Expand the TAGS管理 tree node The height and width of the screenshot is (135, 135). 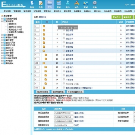pyautogui.click(x=2, y=50)
